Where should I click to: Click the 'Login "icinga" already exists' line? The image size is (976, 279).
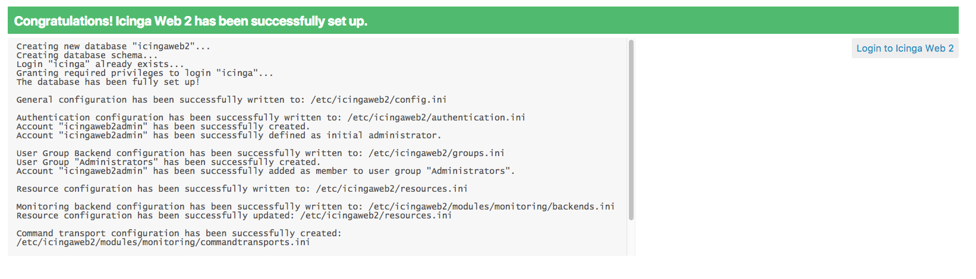point(100,64)
